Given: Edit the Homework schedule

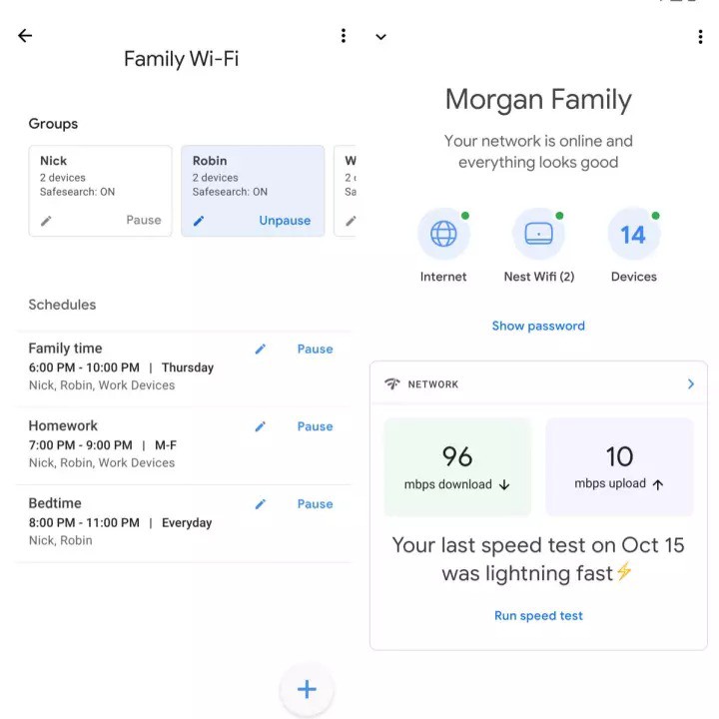Looking at the screenshot, I should tap(261, 426).
